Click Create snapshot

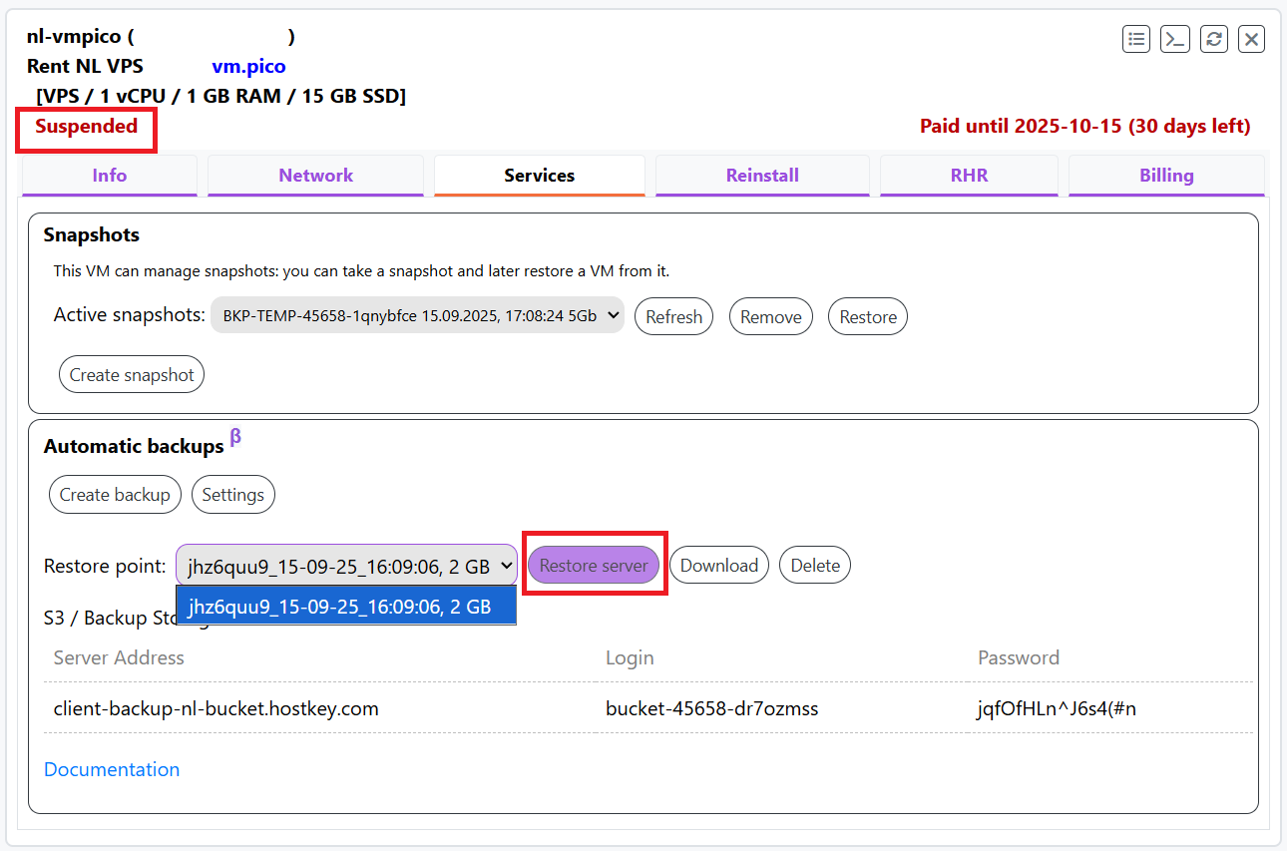(x=132, y=375)
